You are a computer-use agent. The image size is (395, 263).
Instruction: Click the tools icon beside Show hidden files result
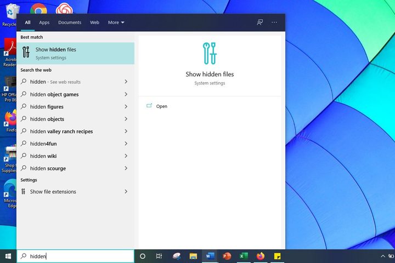tap(26, 53)
